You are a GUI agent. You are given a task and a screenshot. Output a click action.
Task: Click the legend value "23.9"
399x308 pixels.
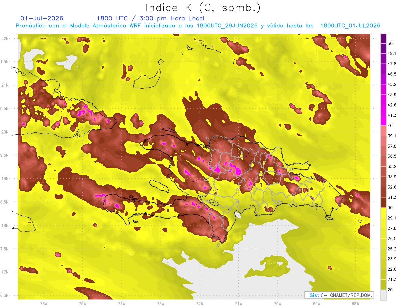coord(392,259)
